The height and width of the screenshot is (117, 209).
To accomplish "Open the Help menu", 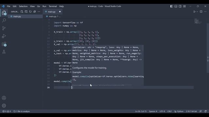I will [61, 6].
